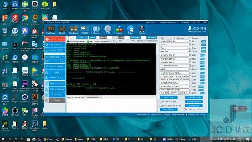Check the All checkbox
This screenshot has width=252, height=142.
161,38
